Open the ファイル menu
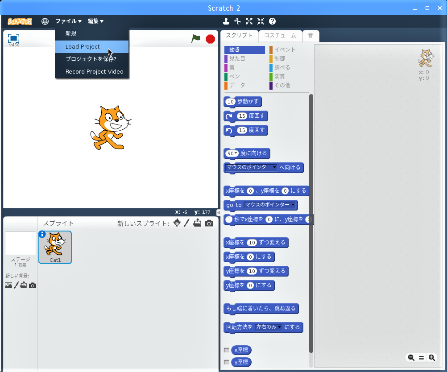Viewport: 447px width, 372px height. pyautogui.click(x=68, y=21)
